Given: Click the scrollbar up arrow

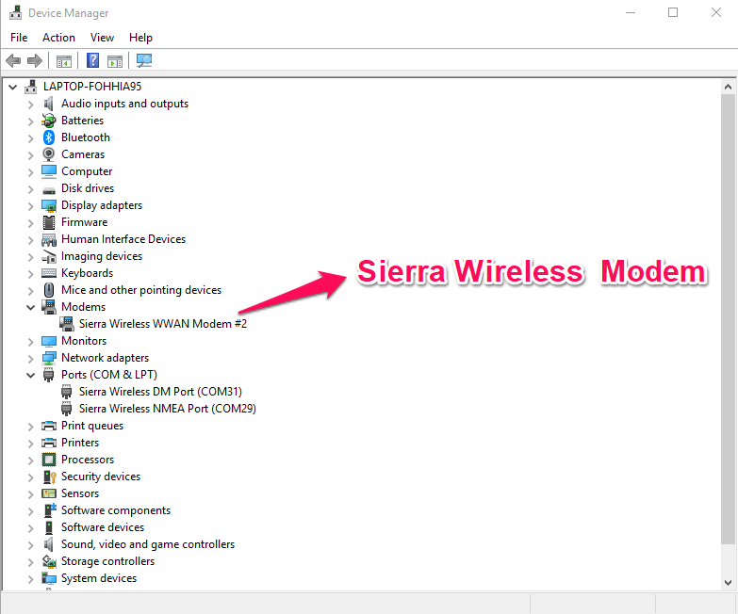Looking at the screenshot, I should click(728, 87).
